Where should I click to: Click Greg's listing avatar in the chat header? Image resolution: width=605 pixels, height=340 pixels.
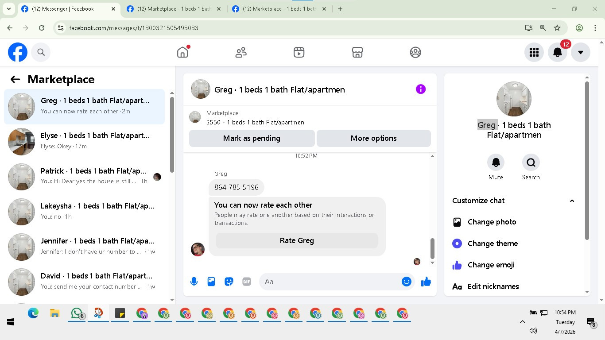200,89
